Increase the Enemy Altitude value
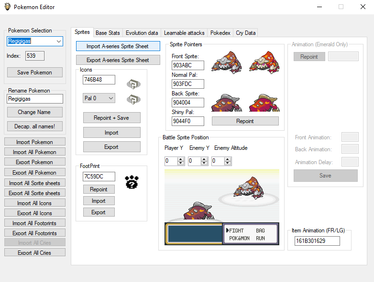Viewport: 374px width, 282px height. pos(229,159)
